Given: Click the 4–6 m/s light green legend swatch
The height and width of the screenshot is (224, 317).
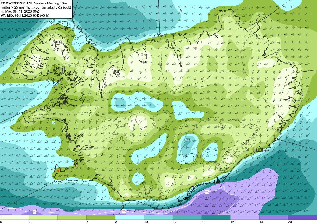Looking at the screenshot, I should (x=72, y=217).
